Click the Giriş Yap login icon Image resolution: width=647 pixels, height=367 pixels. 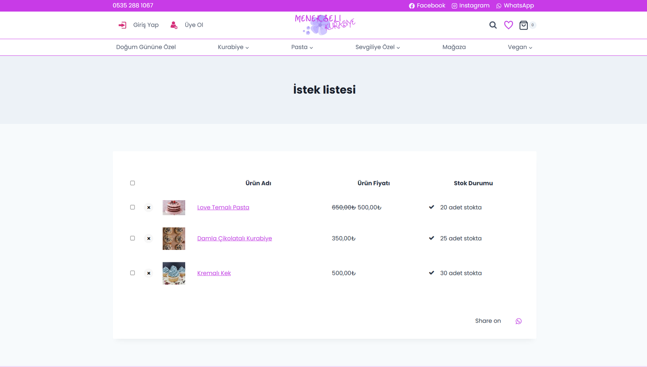coord(122,25)
